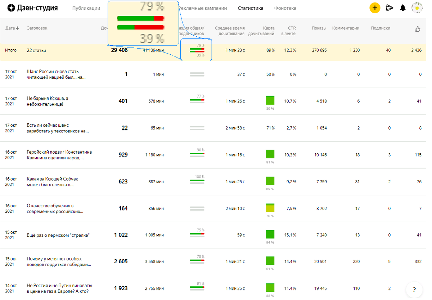Click total impressions value 270 695
Image resolution: width=432 pixels, height=300 pixels.
pos(319,50)
